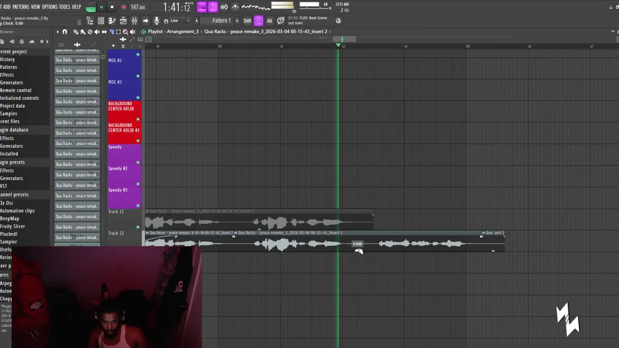This screenshot has height=348, width=619.
Task: Open the Mixer icon
Action: [134, 21]
